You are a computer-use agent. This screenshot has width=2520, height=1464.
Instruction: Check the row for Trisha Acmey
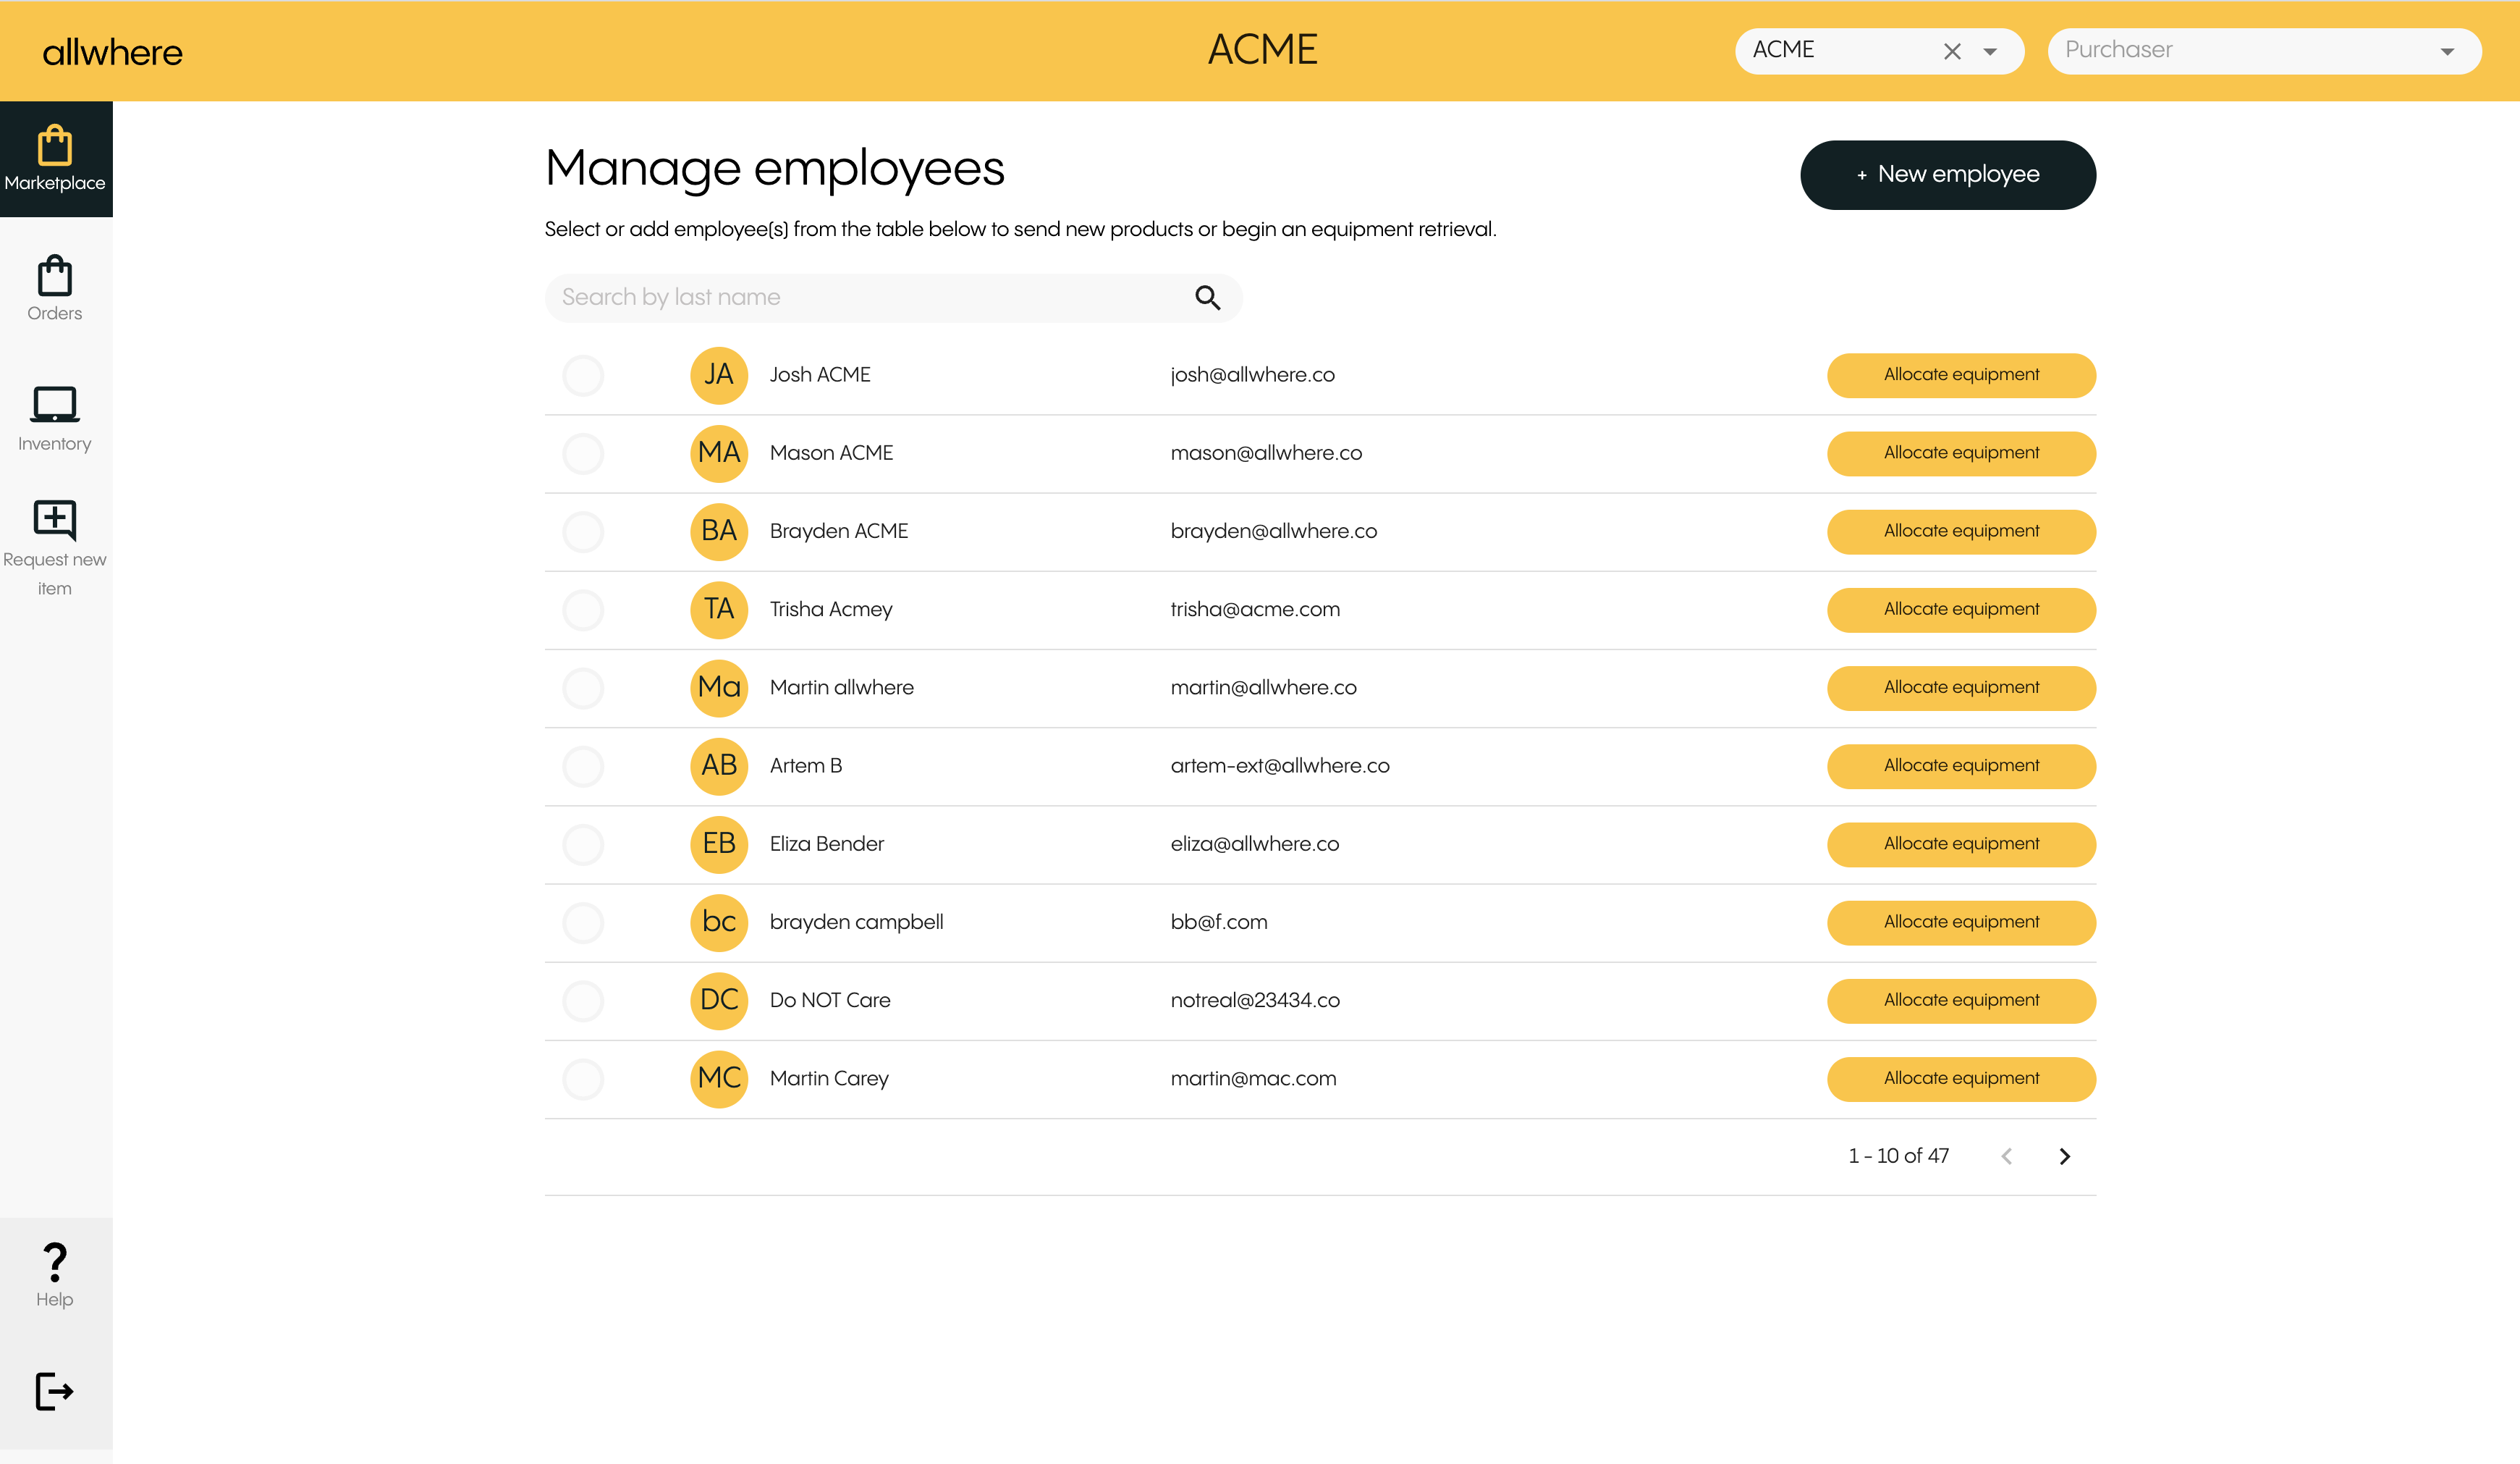click(583, 610)
